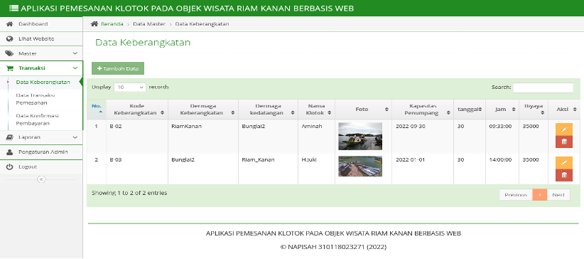Click the Search input field
The width and height of the screenshot is (584, 259).
pyautogui.click(x=543, y=88)
